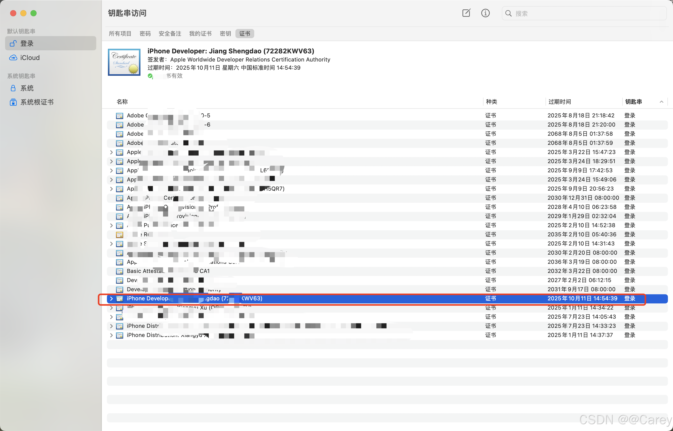Click the gold root certificate icon row
This screenshot has height=431, width=673.
click(120, 235)
